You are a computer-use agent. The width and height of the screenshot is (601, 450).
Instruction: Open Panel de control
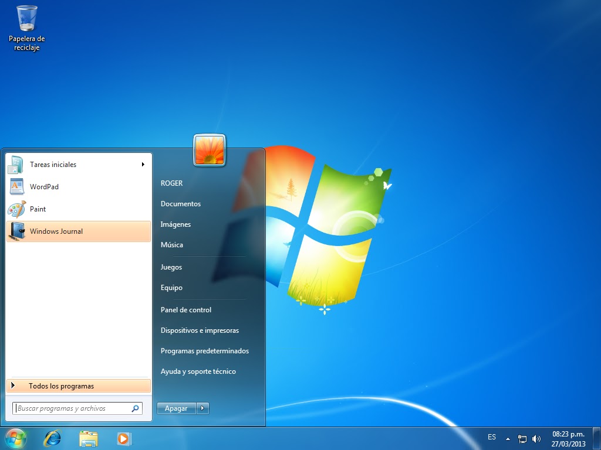pyautogui.click(x=186, y=310)
